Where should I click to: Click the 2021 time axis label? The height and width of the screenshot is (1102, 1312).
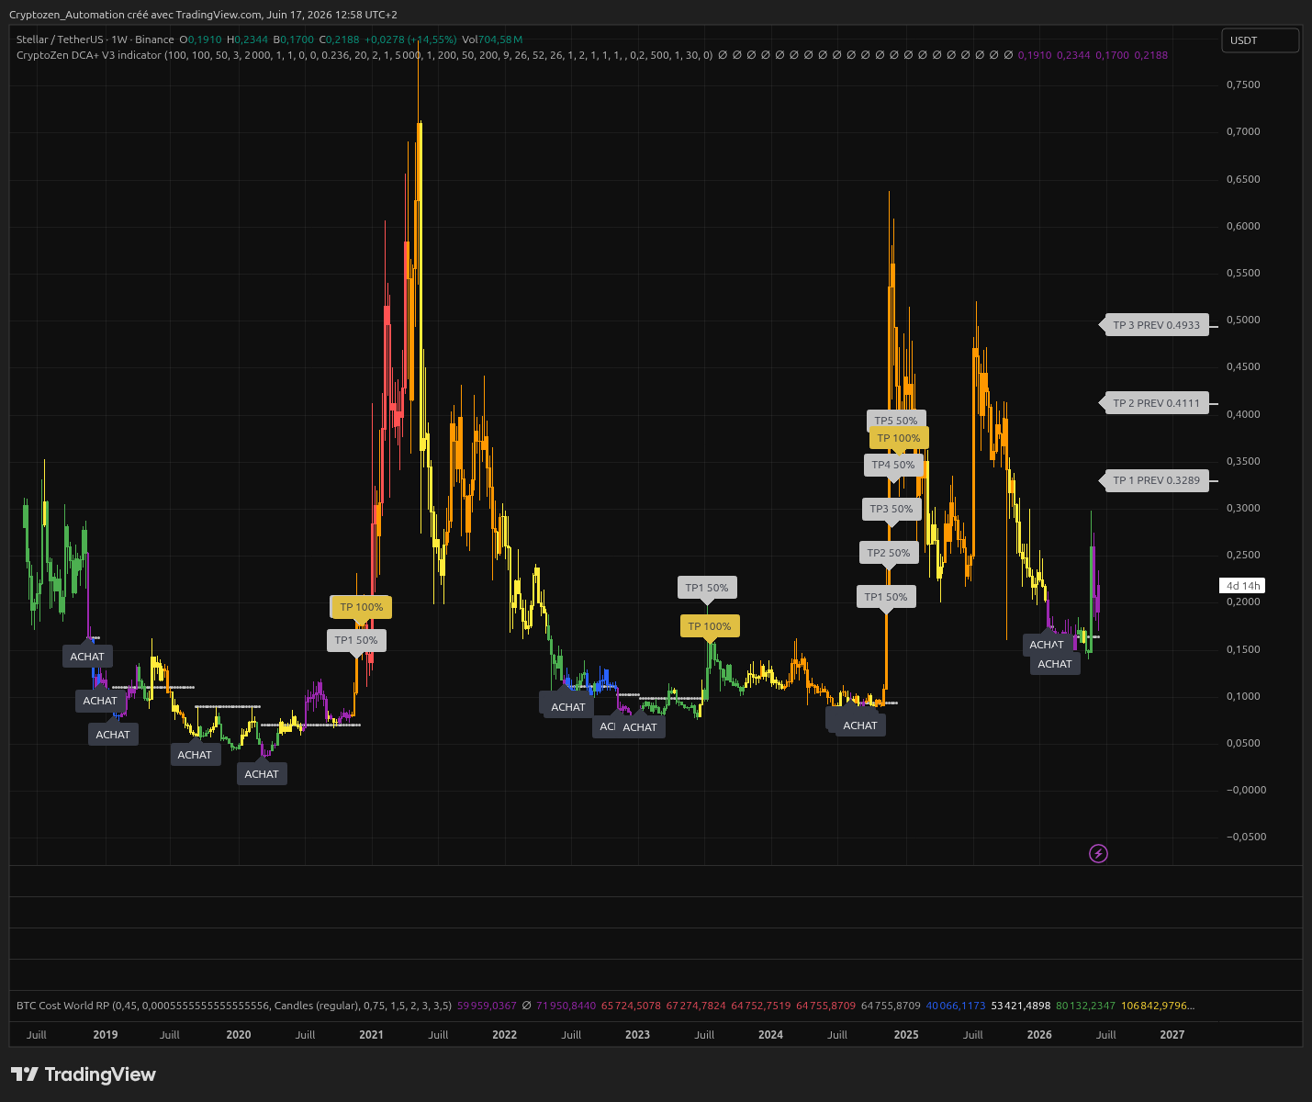[372, 1035]
